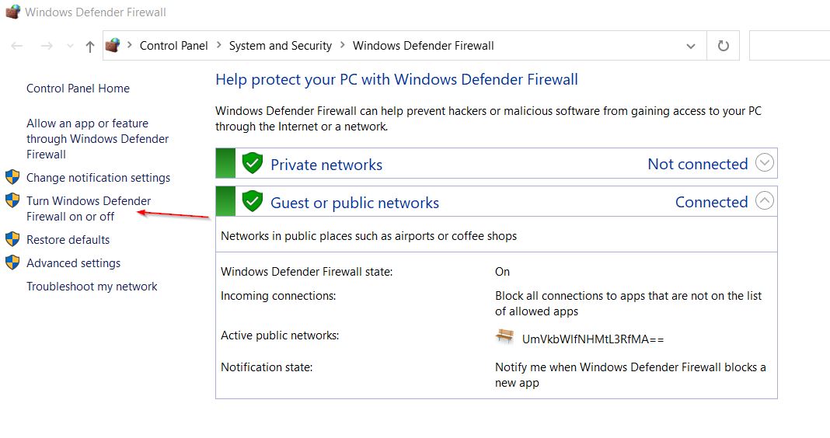Click the park bench network icon
Image resolution: width=830 pixels, height=438 pixels.
[504, 336]
